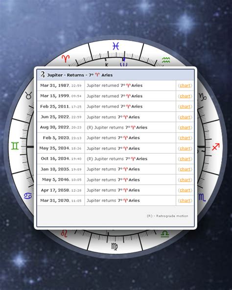
Task: Open chart link for May 5, 2046 return
Action: coord(185,180)
